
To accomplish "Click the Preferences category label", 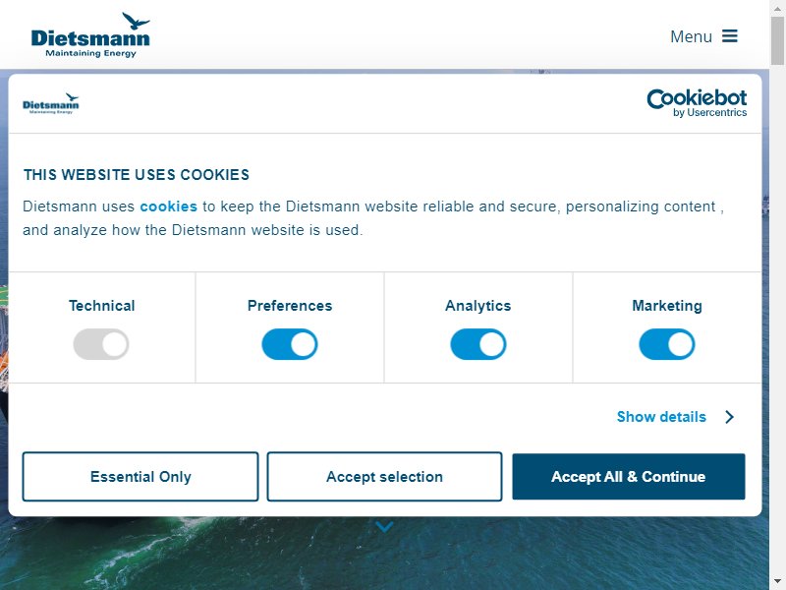I will 290,306.
